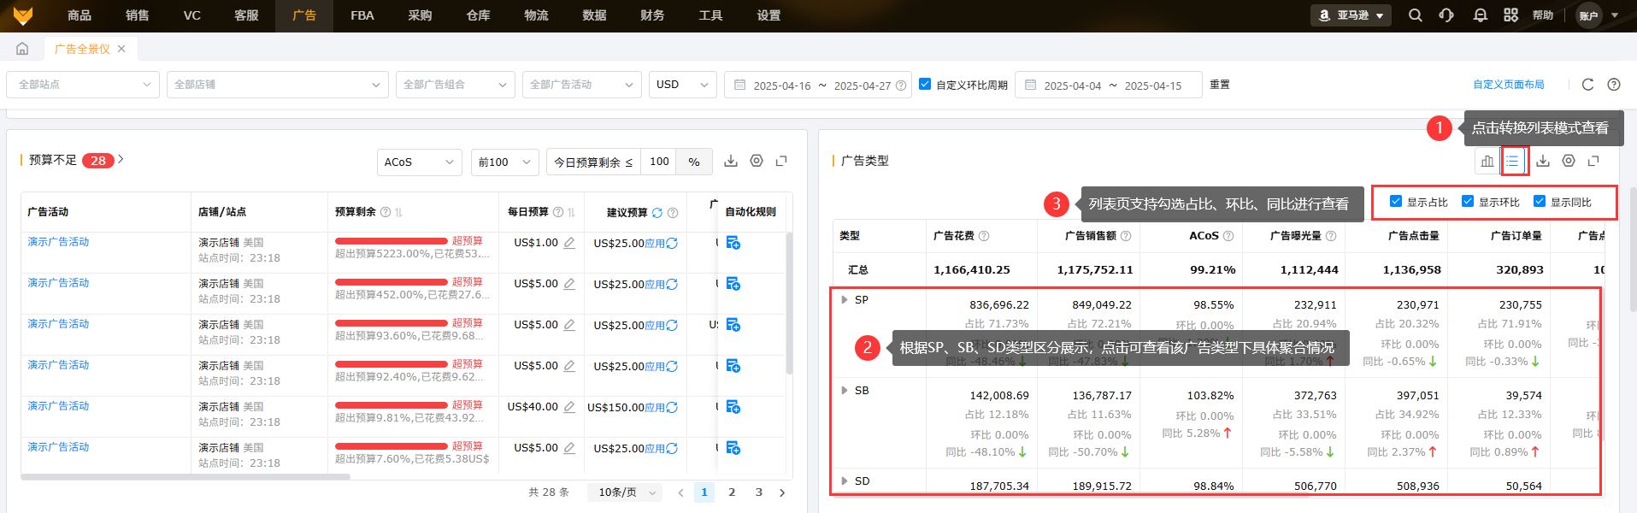Click the 重置 button
Screen dimensions: 1637x513
pos(1220,85)
